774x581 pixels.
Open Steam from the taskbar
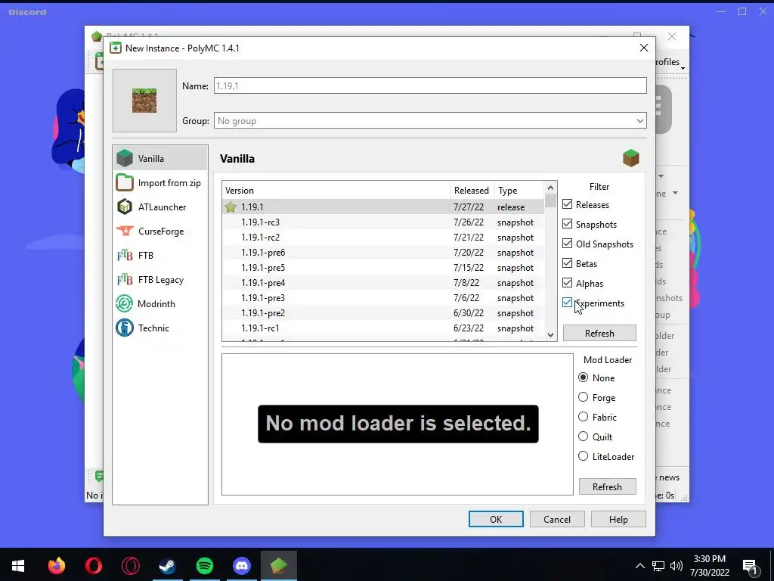click(x=167, y=566)
